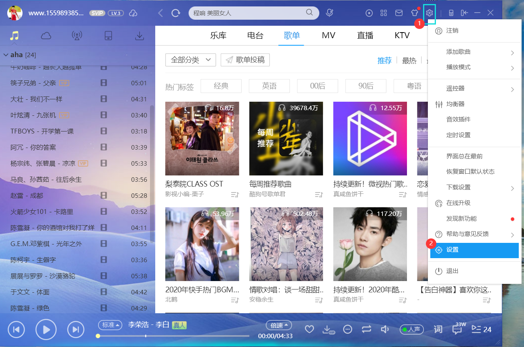Image resolution: width=524 pixels, height=347 pixels.
Task: Mute the volume speaker icon
Action: tap(385, 329)
